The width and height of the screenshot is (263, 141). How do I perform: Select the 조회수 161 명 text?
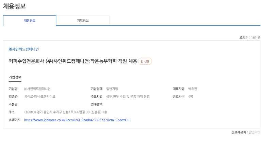click(250, 38)
